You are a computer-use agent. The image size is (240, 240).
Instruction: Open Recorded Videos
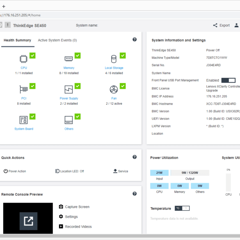coord(75,226)
